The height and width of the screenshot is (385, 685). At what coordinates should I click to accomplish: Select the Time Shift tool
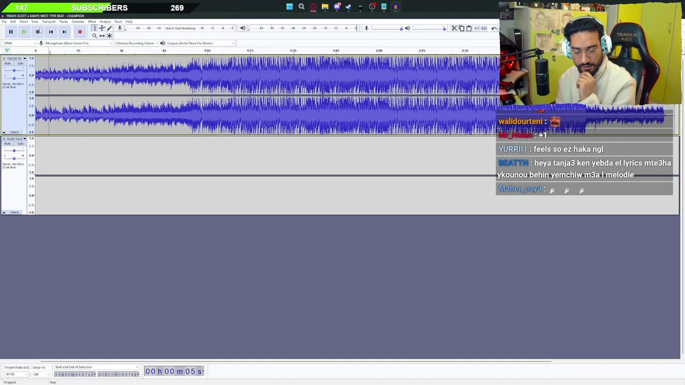click(102, 36)
